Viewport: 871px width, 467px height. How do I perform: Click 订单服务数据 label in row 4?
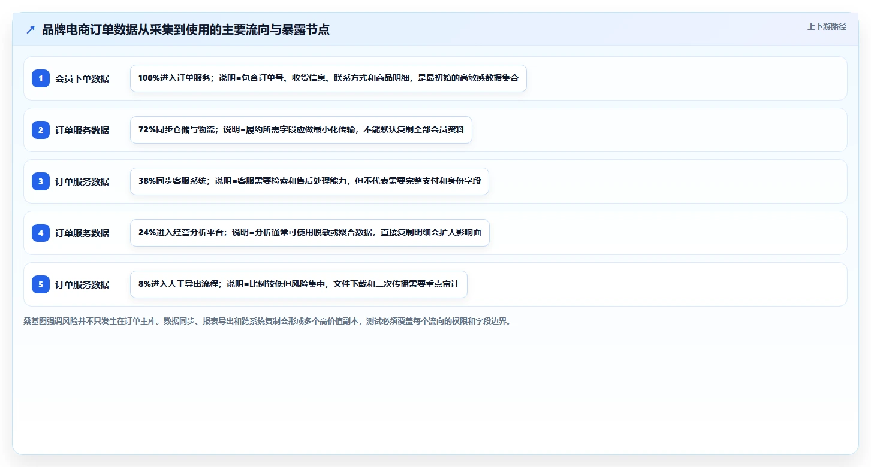[82, 233]
